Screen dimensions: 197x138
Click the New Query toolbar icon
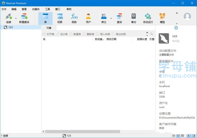pos(24,16)
